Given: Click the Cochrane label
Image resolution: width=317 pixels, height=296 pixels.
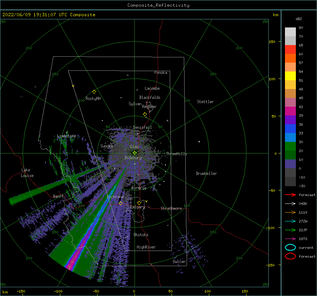Looking at the screenshot, I should pyautogui.click(x=115, y=197).
